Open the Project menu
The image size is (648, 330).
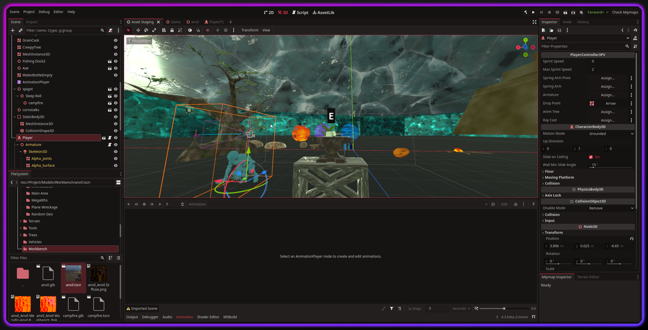pos(29,11)
